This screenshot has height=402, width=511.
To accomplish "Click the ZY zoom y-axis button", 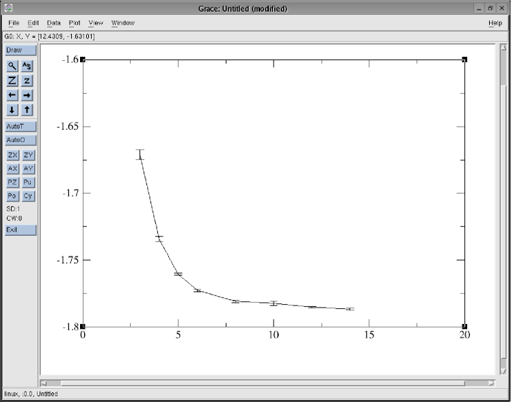I will 28,155.
